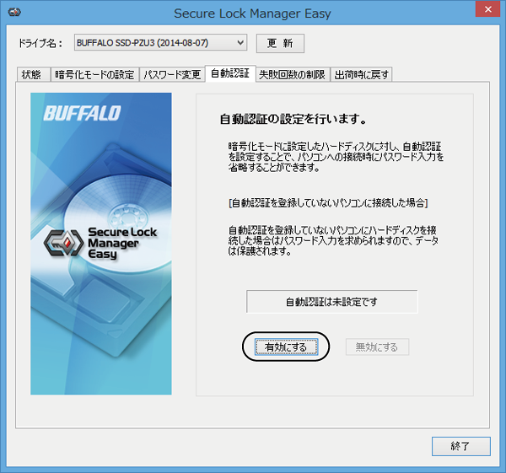Click the 更新 refresh button
Screen dimensions: 506x473
click(280, 43)
